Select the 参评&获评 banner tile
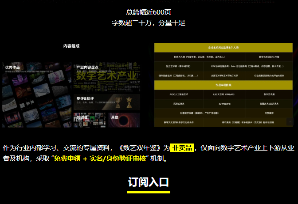 click(x=106, y=102)
